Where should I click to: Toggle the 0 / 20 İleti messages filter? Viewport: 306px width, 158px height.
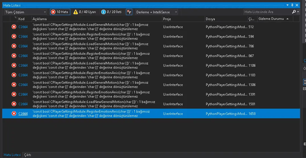tap(111, 12)
